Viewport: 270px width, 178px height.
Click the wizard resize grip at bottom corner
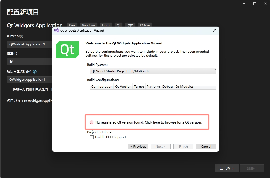217,150
